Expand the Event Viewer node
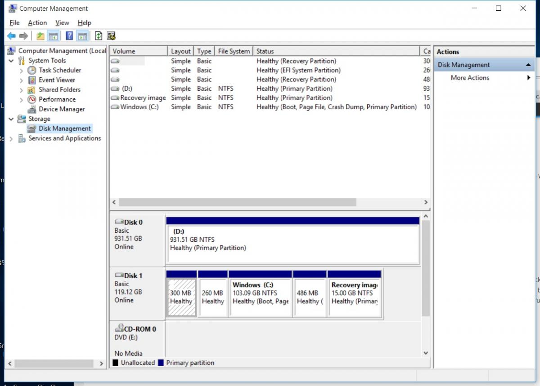 (21, 80)
